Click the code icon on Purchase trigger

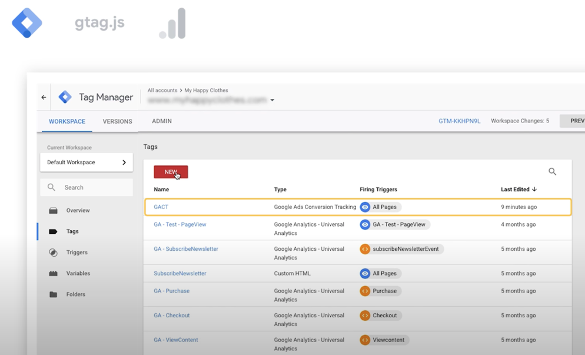tap(365, 291)
